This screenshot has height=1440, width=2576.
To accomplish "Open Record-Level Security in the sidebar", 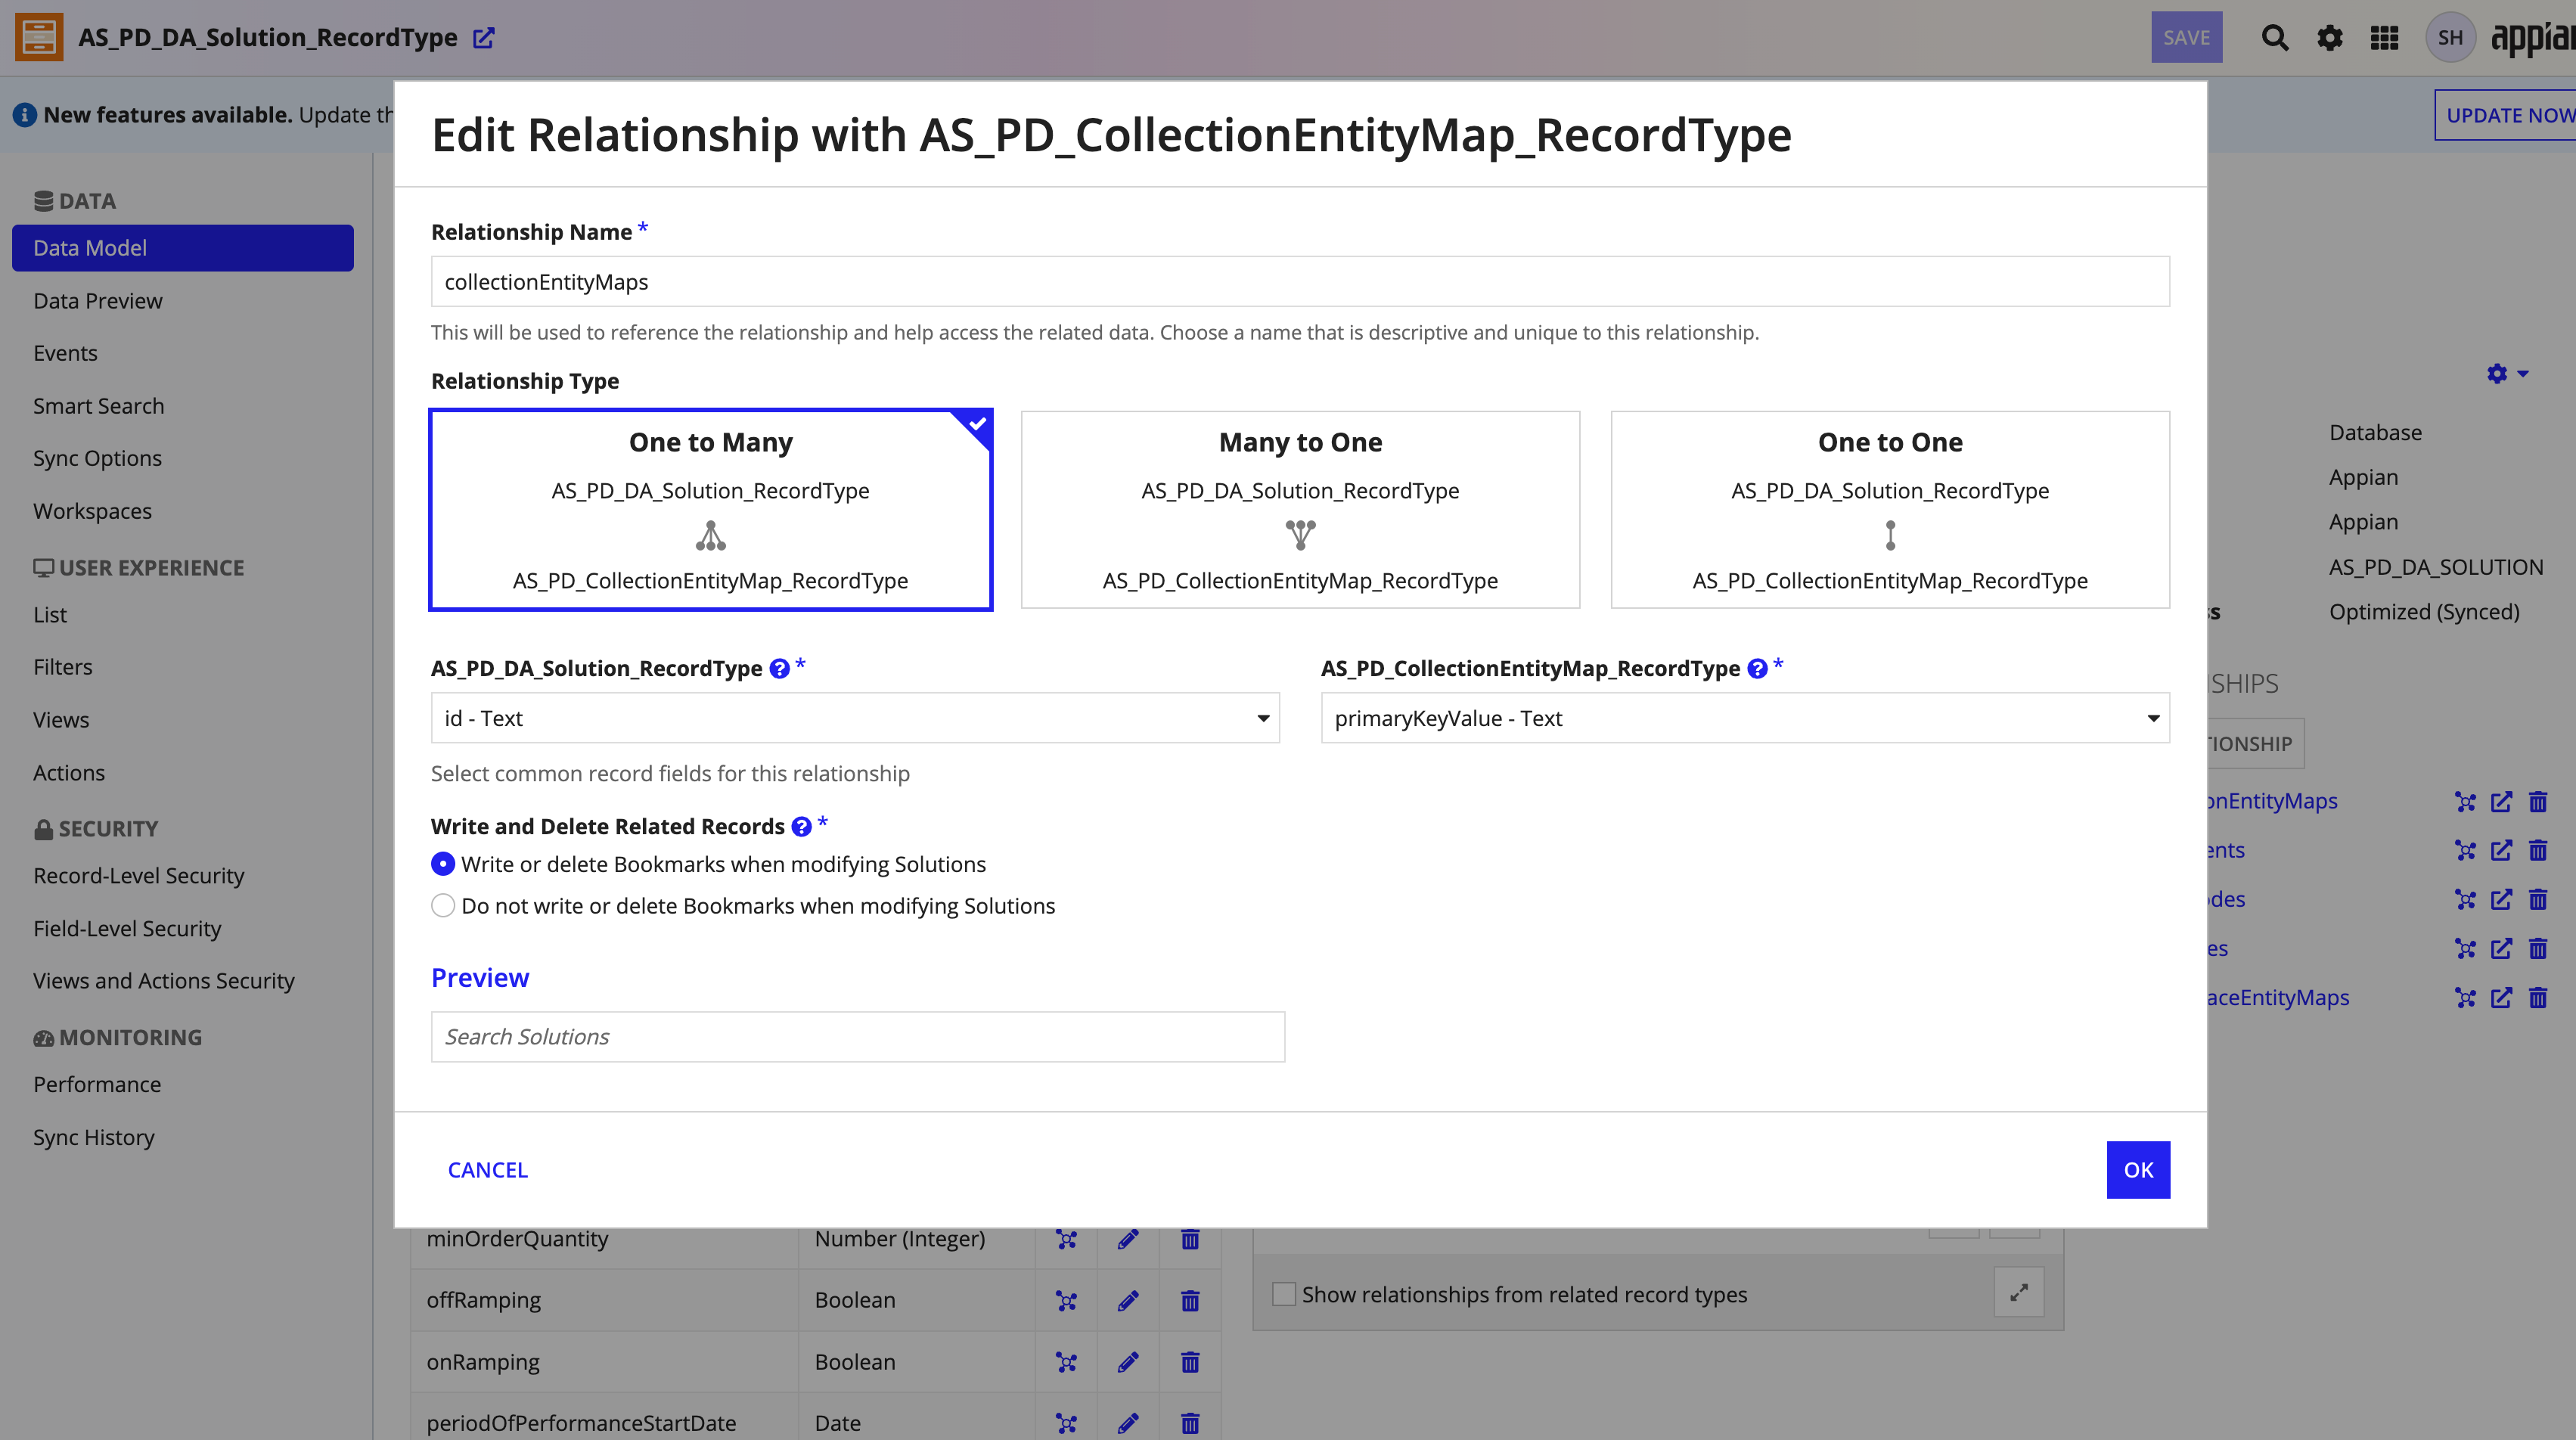I will tap(138, 876).
